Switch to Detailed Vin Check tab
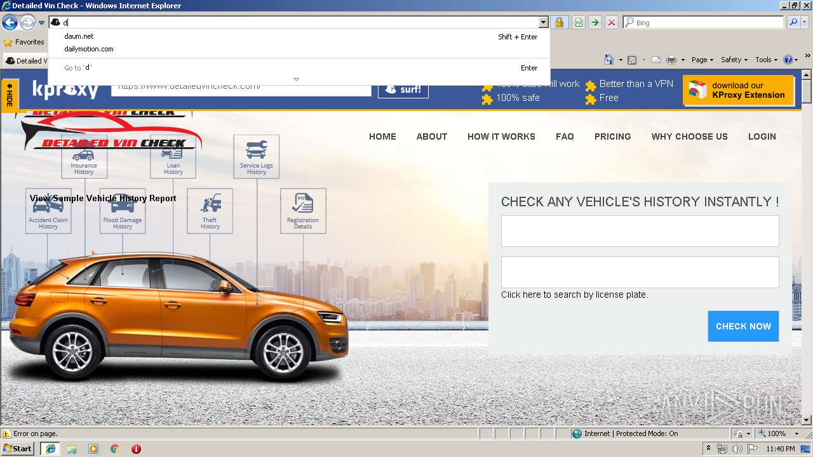The image size is (813, 457). (27, 61)
